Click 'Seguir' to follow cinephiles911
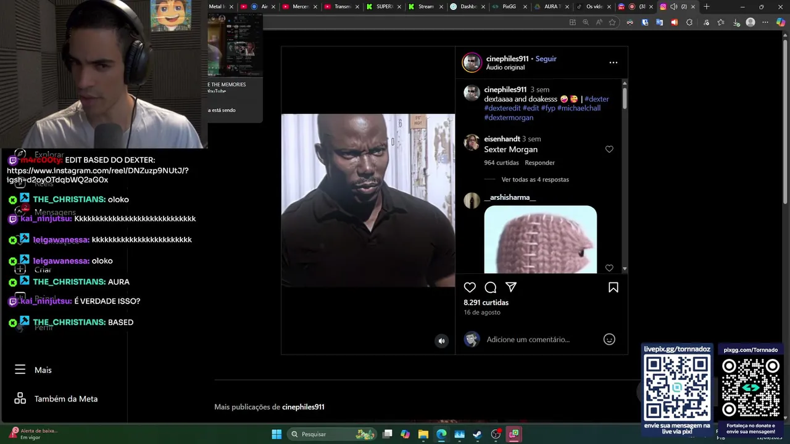 (546, 59)
